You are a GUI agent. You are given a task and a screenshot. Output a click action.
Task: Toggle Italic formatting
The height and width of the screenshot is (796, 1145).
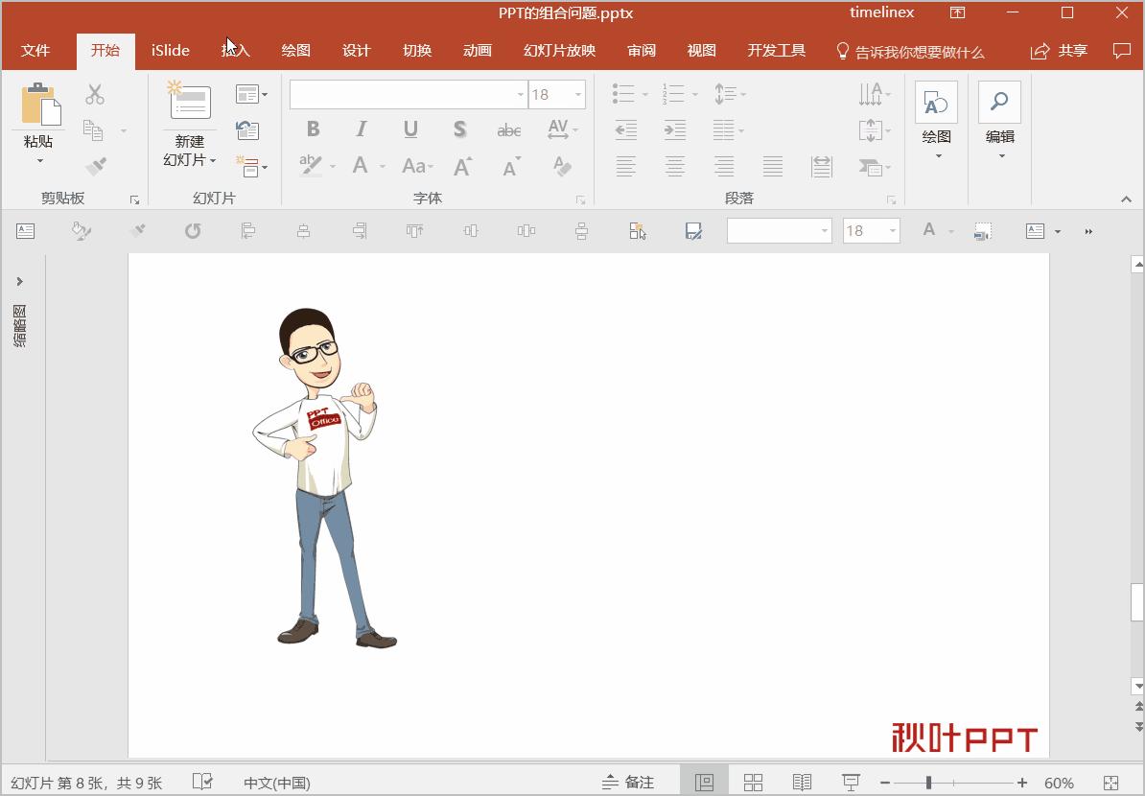point(362,129)
